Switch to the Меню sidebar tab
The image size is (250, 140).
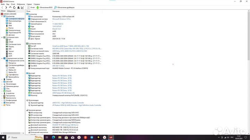3,11
